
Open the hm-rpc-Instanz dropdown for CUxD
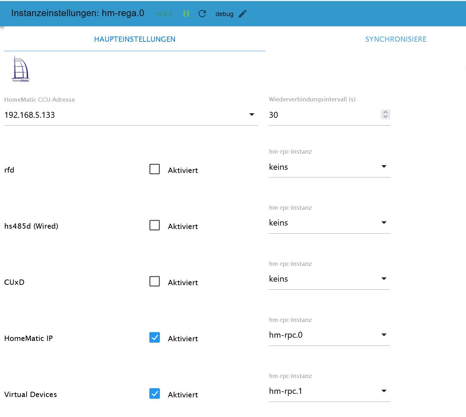[x=330, y=279]
